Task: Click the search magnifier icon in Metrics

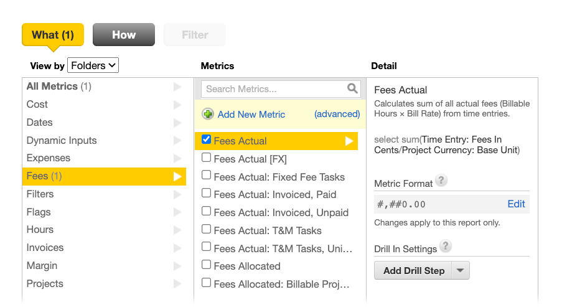Action: pos(352,88)
